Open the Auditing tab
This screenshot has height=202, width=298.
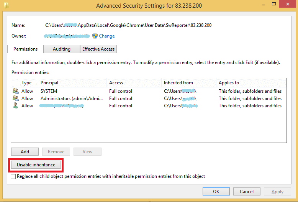pos(62,49)
